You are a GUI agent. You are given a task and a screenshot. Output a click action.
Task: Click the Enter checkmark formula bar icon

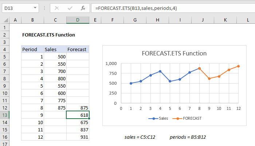click(70, 8)
